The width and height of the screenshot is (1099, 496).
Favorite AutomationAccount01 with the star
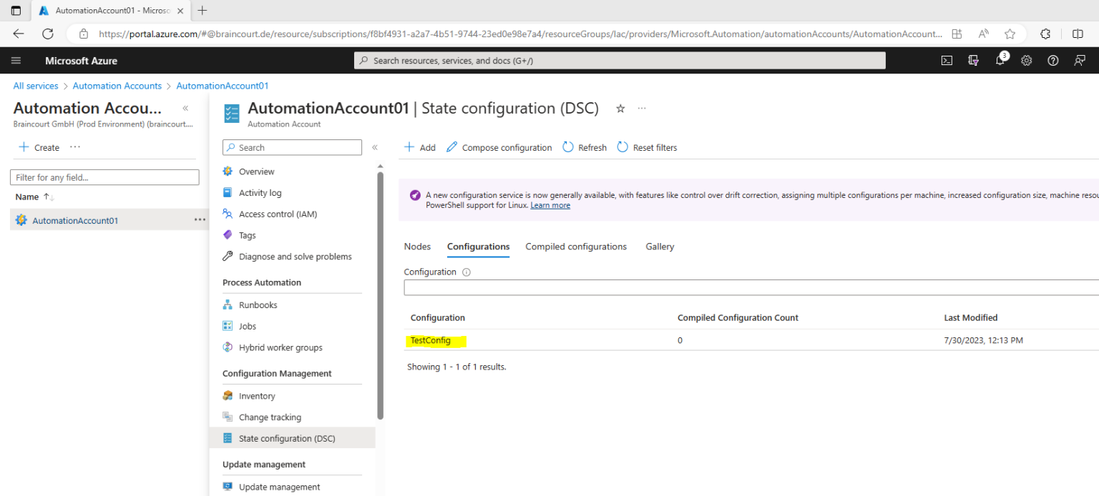click(x=620, y=108)
